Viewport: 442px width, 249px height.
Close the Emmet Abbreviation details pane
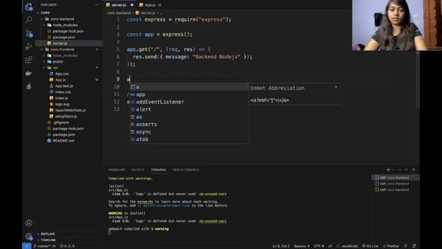coord(336,87)
